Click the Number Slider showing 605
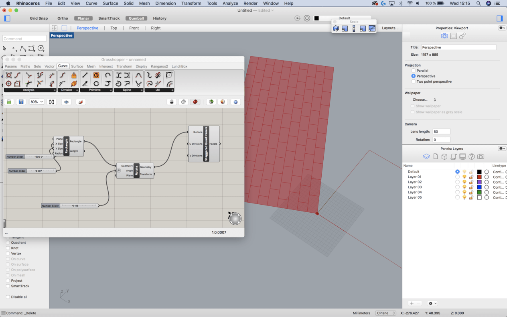 [x=30, y=157]
